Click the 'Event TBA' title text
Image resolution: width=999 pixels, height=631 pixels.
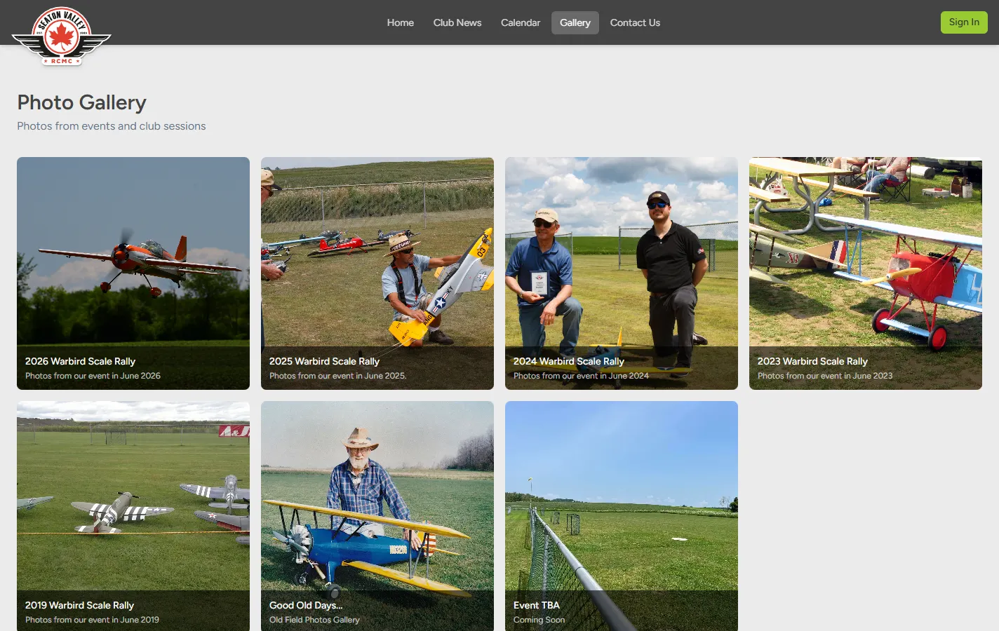(537, 605)
